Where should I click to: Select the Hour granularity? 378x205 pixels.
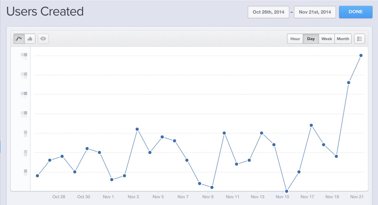point(295,39)
